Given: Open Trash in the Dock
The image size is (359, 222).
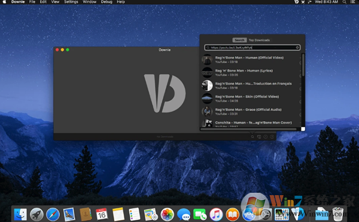Looking at the screenshot, I should tap(338, 214).
